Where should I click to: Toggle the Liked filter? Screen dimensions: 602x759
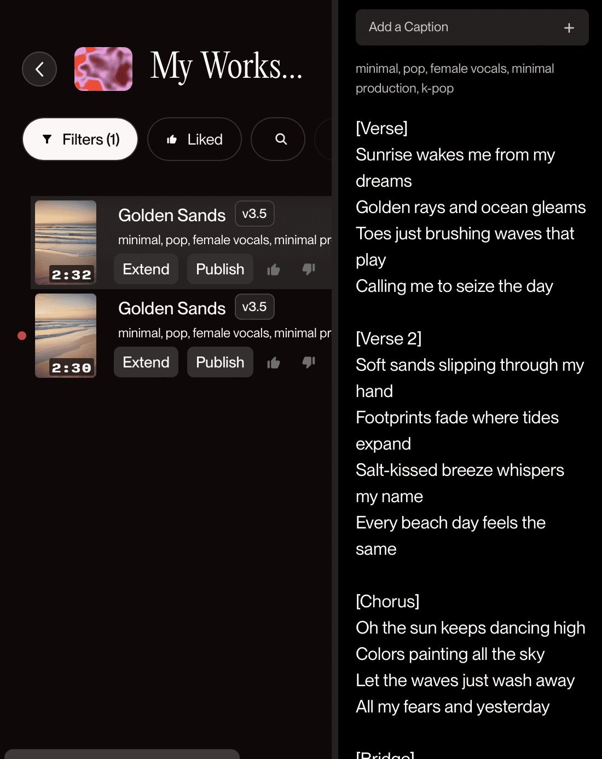click(194, 139)
